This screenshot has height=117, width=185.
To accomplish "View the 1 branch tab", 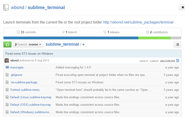I will (69, 32).
